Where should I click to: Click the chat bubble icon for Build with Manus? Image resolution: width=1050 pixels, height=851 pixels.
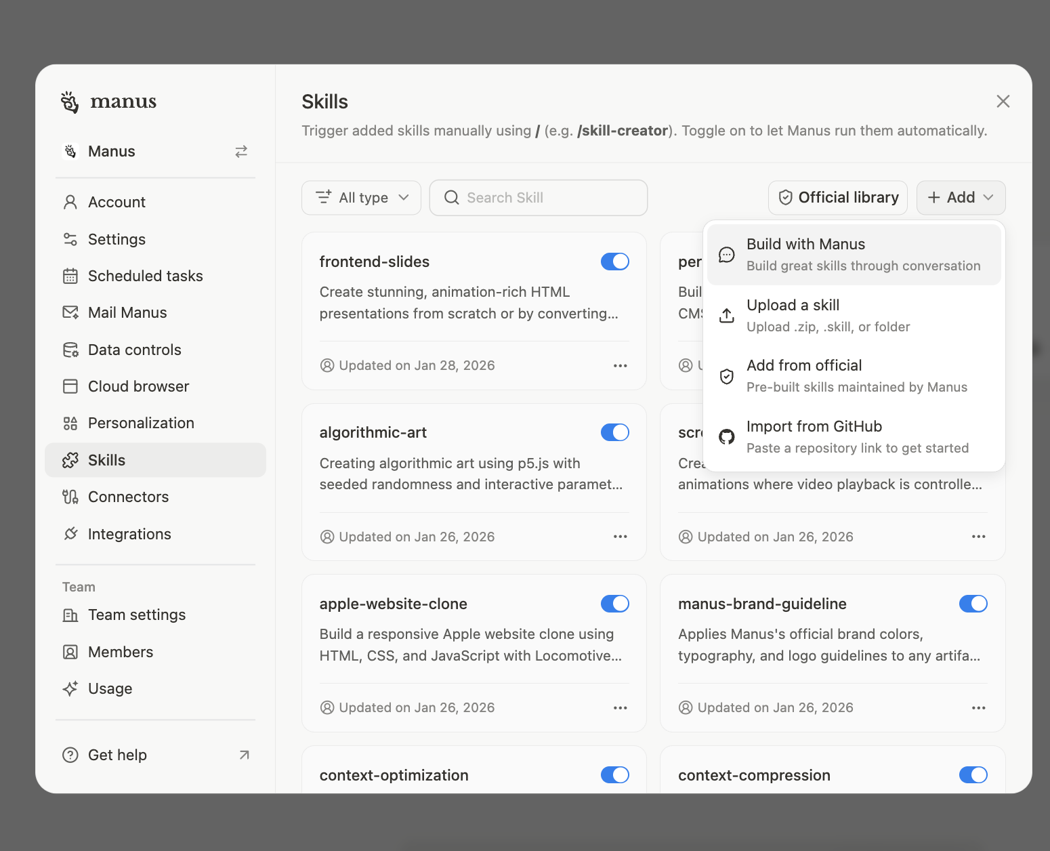(x=727, y=255)
